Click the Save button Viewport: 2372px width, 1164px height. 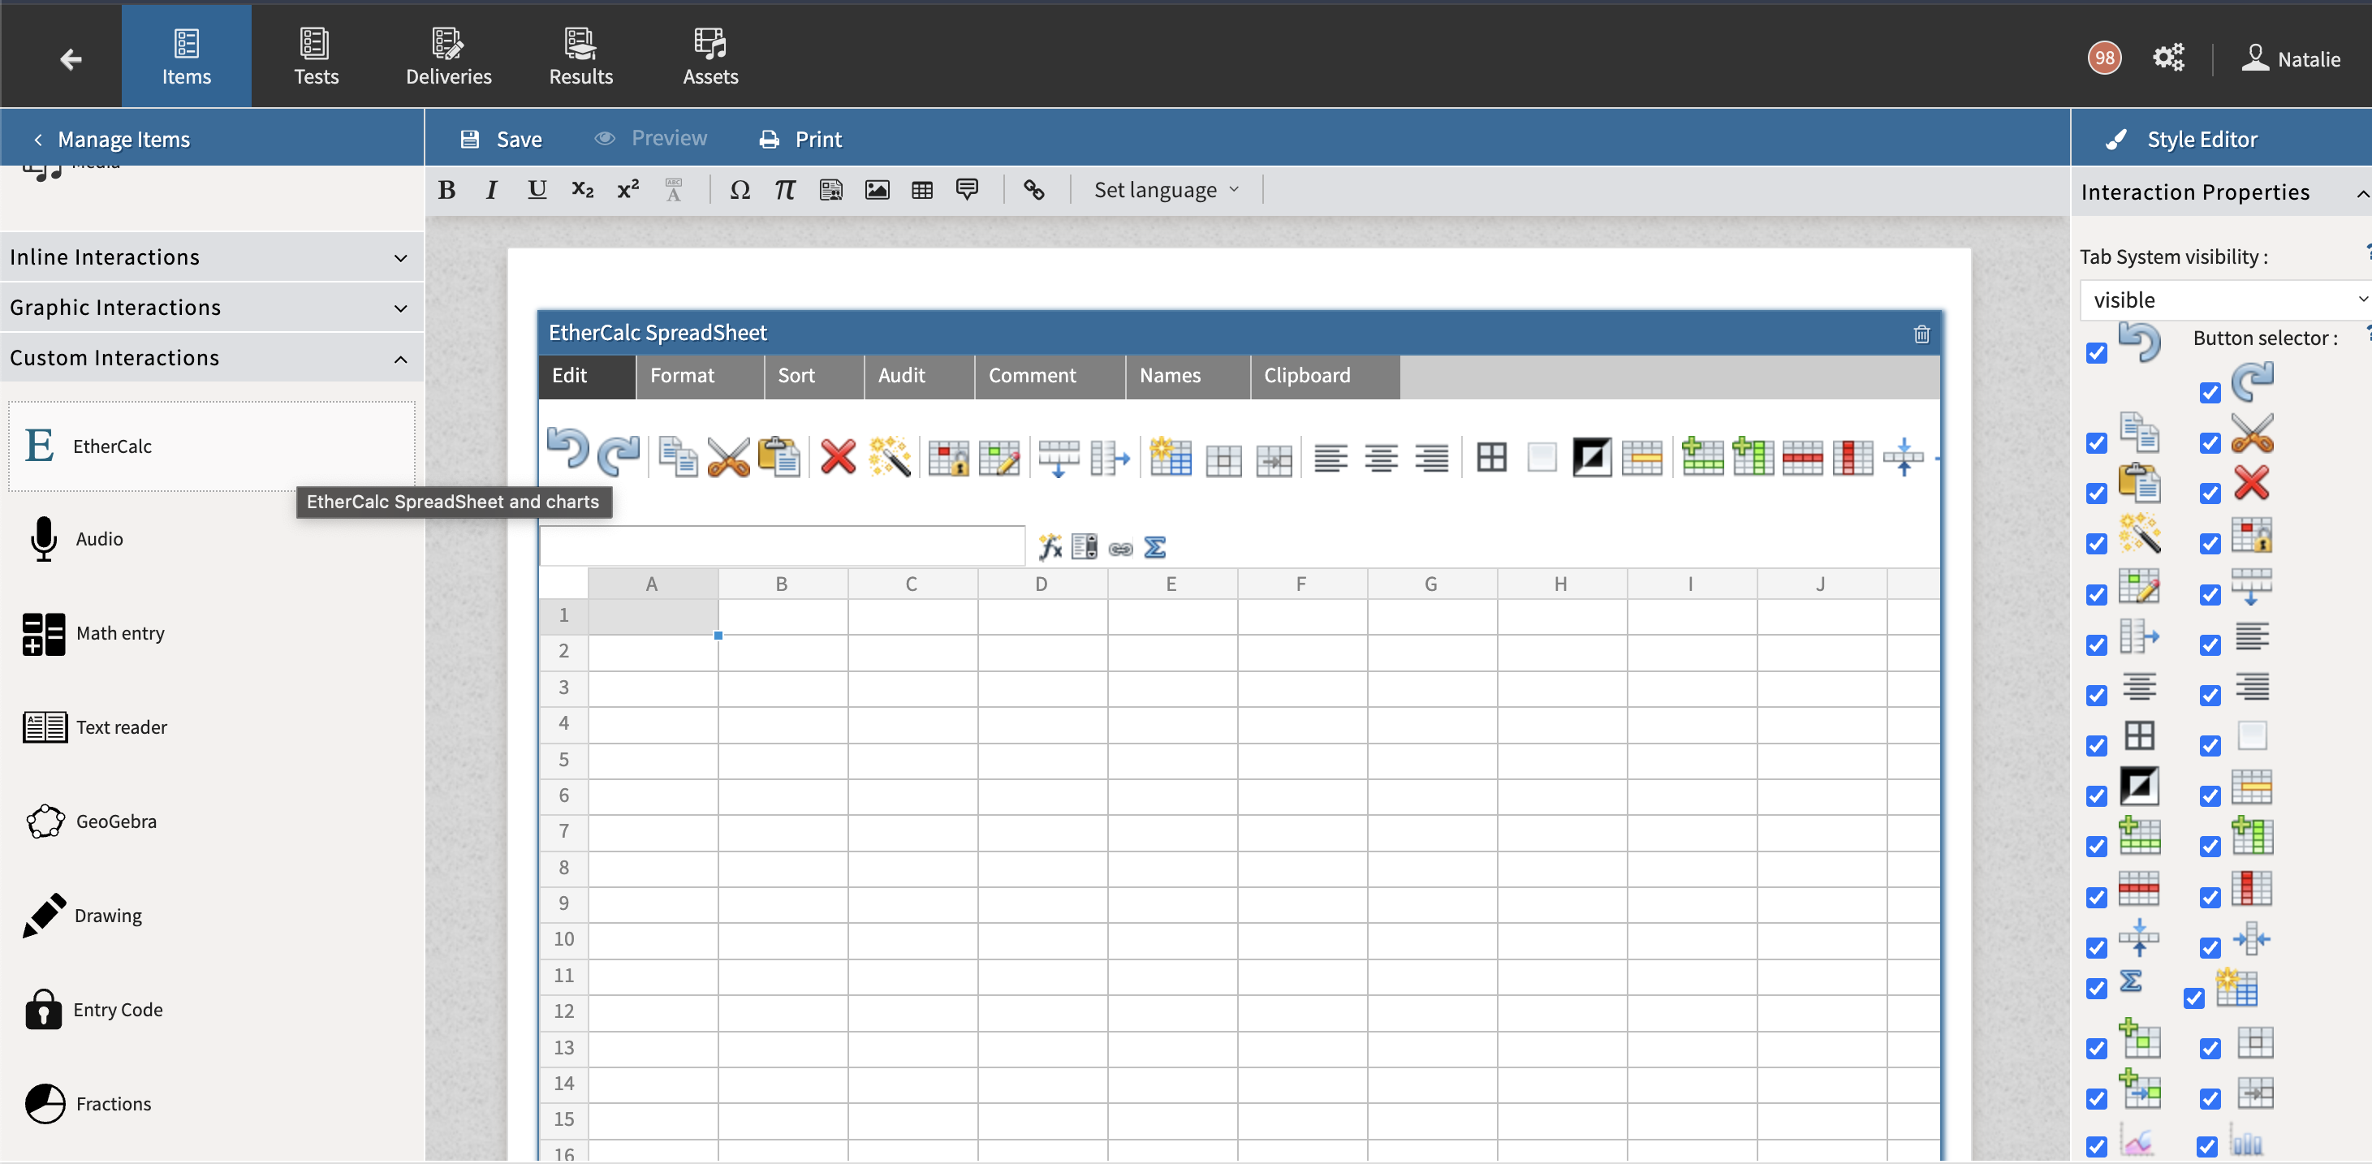coord(502,138)
